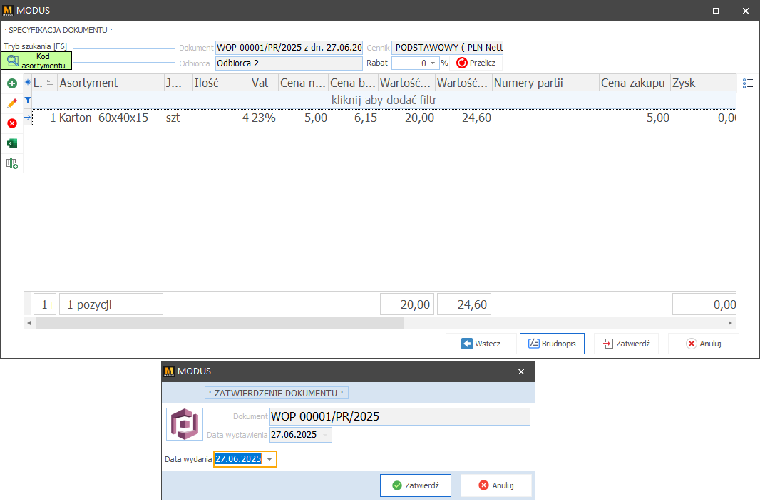Click the add column icon in the sidebar
This screenshot has height=504, width=760.
tap(11, 164)
